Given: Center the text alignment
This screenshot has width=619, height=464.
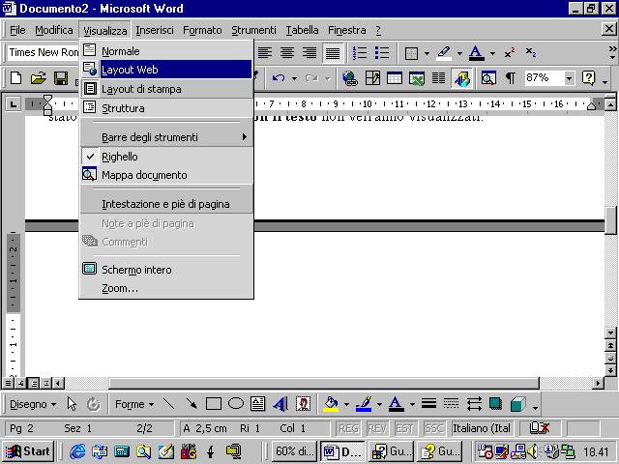Looking at the screenshot, I should (x=287, y=53).
